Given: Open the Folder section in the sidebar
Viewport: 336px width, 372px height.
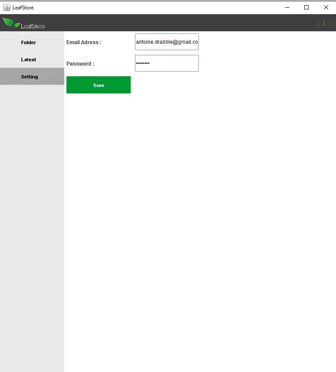Looking at the screenshot, I should pyautogui.click(x=32, y=42).
